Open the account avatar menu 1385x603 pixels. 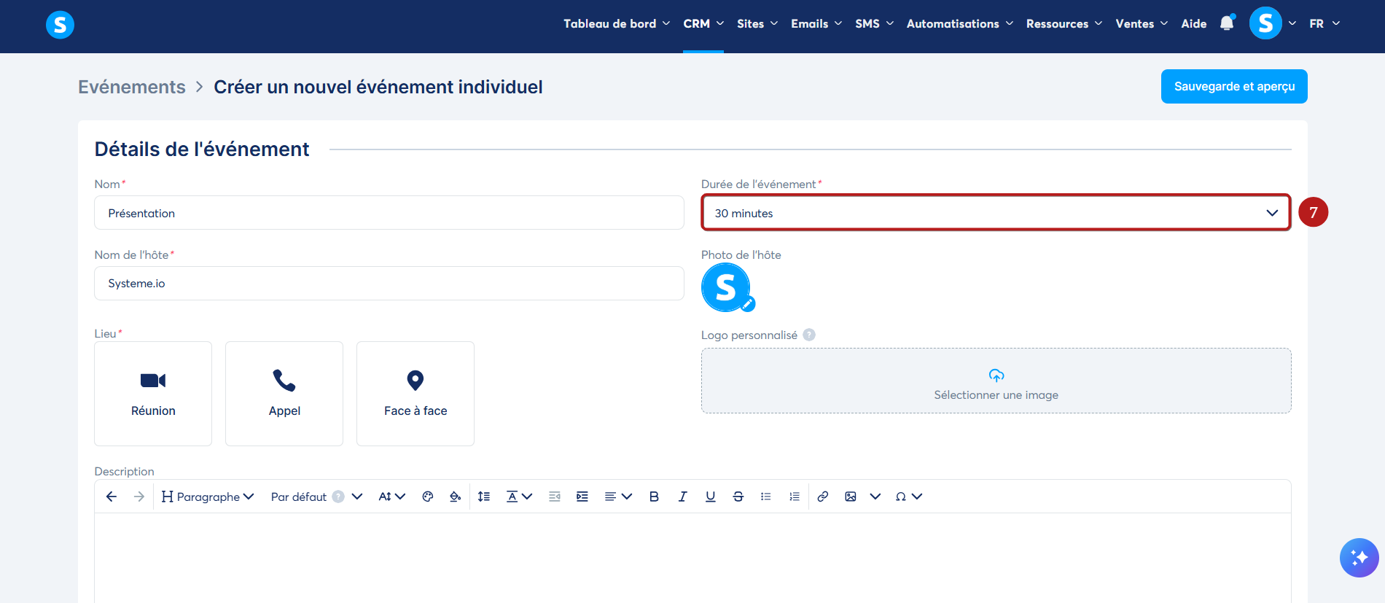[x=1265, y=23]
